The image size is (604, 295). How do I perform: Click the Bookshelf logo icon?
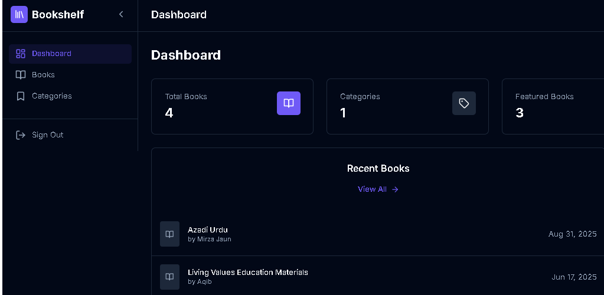[x=19, y=14]
